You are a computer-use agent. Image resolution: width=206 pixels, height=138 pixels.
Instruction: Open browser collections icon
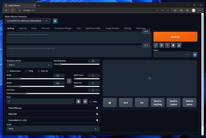[181, 10]
